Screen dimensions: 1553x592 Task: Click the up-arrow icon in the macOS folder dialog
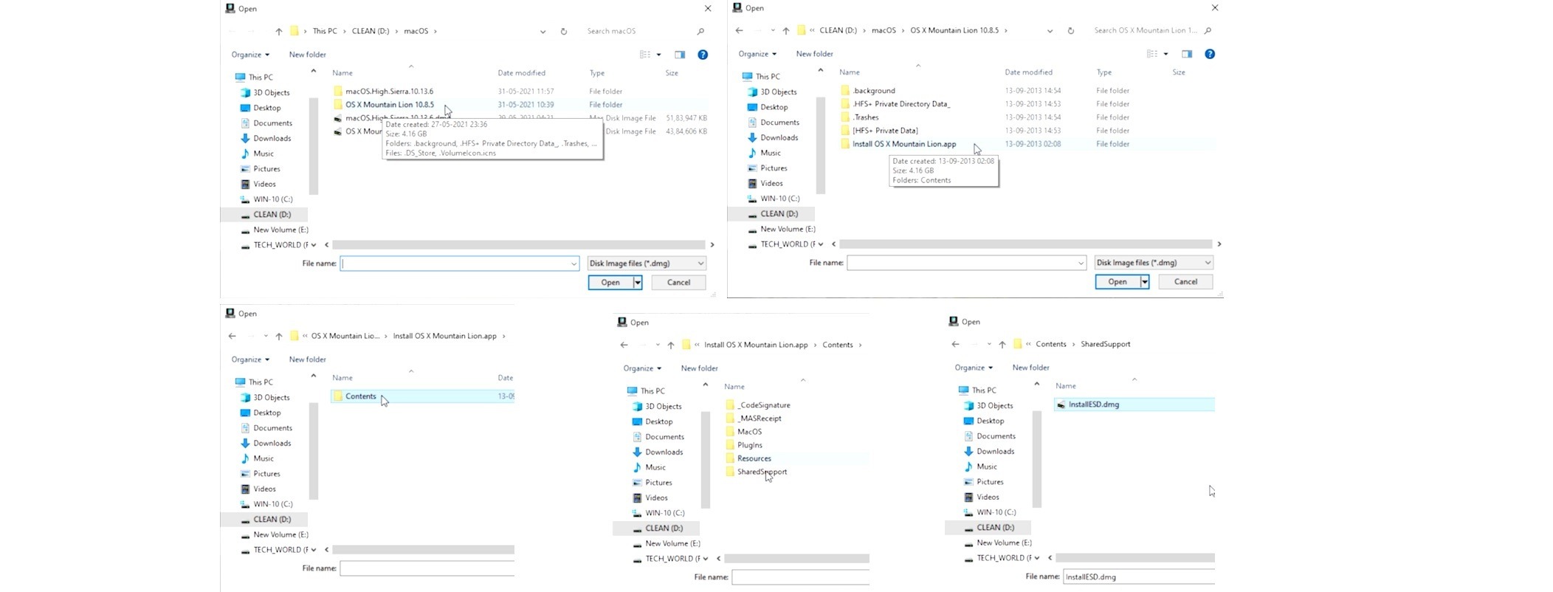point(278,31)
